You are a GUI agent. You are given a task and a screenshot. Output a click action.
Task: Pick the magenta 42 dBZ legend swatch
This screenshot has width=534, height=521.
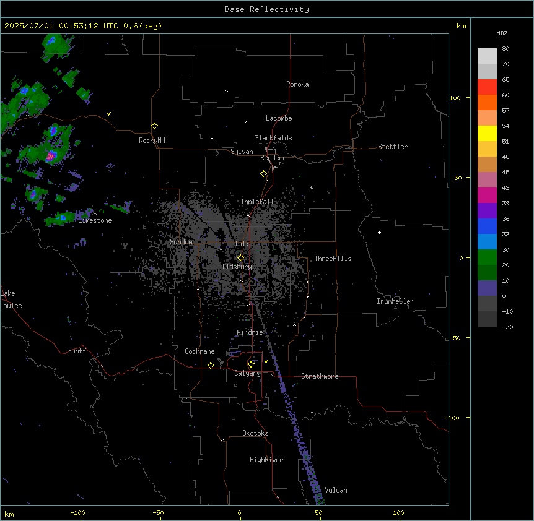coord(487,195)
